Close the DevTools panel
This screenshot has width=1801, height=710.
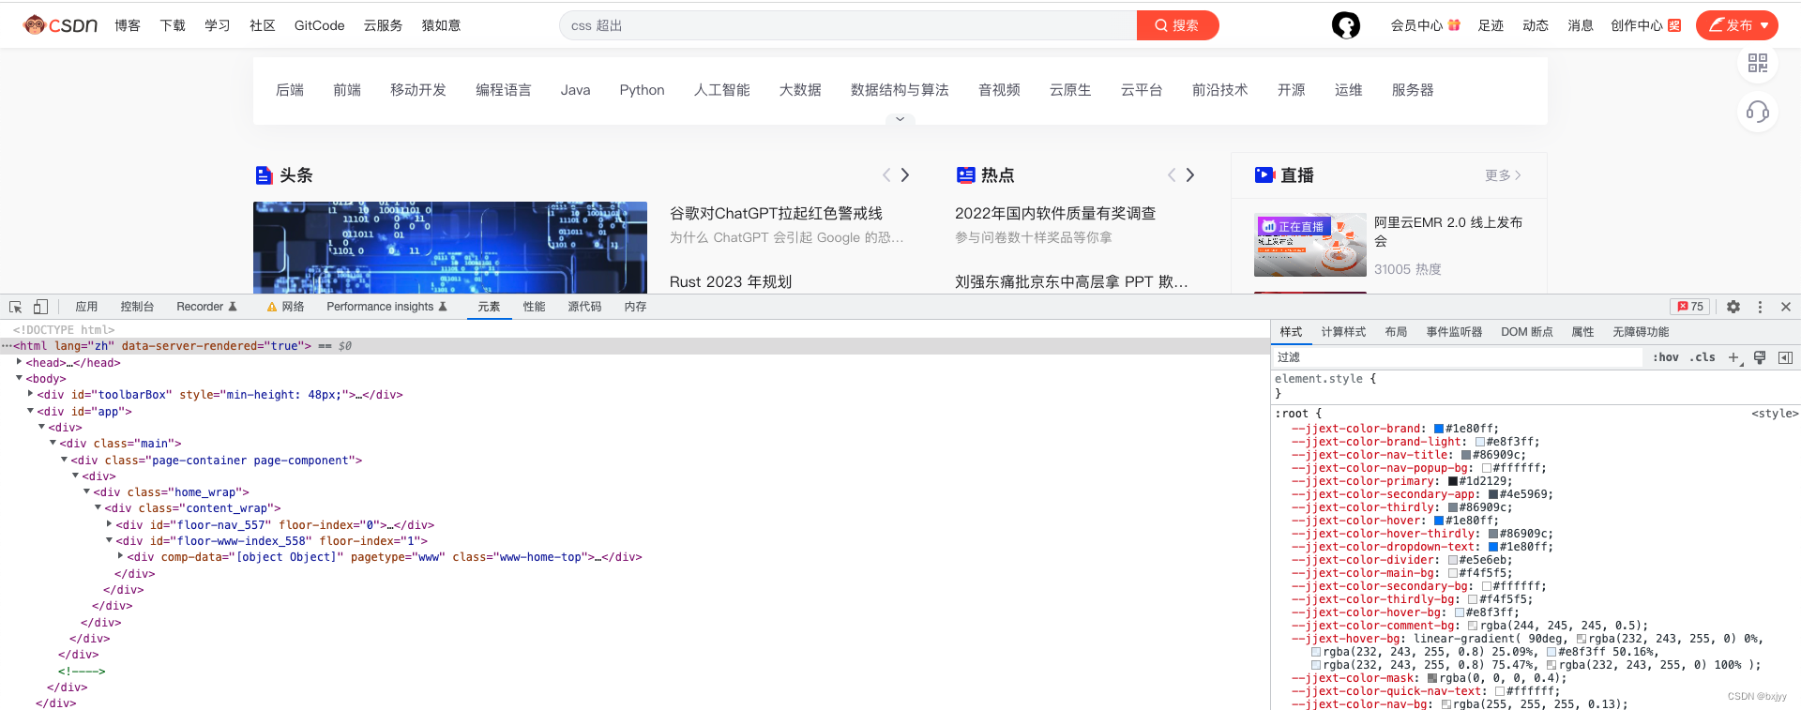[1786, 307]
